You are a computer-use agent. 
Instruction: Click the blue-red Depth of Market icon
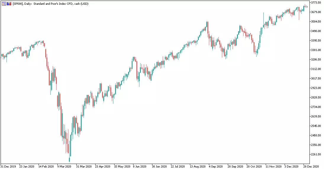tap(9, 4)
